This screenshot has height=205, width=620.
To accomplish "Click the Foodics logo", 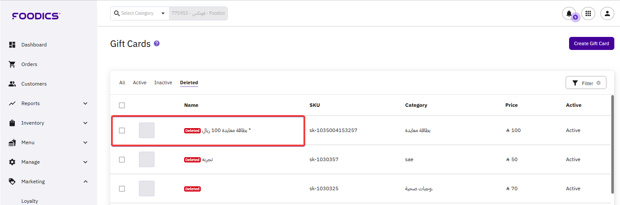I will (36, 16).
